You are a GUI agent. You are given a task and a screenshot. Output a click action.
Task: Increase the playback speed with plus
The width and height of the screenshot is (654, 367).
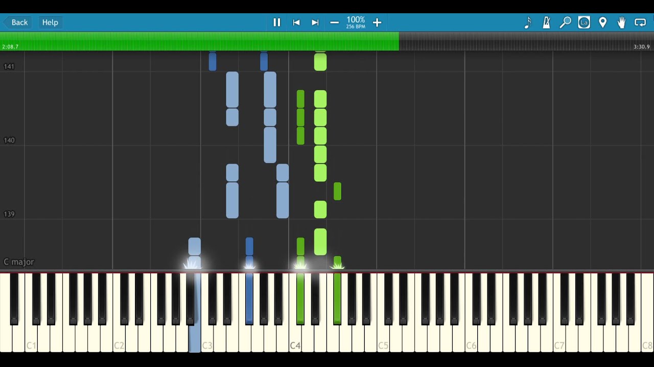pos(377,22)
